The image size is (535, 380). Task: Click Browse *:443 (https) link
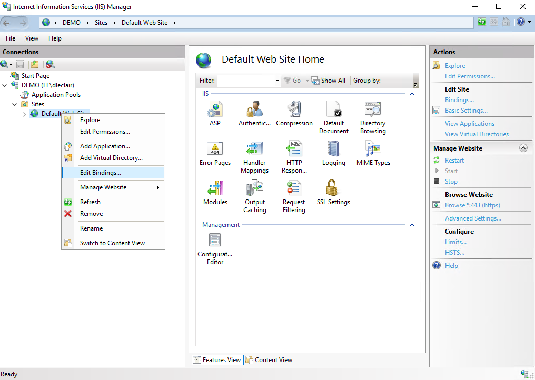(472, 205)
